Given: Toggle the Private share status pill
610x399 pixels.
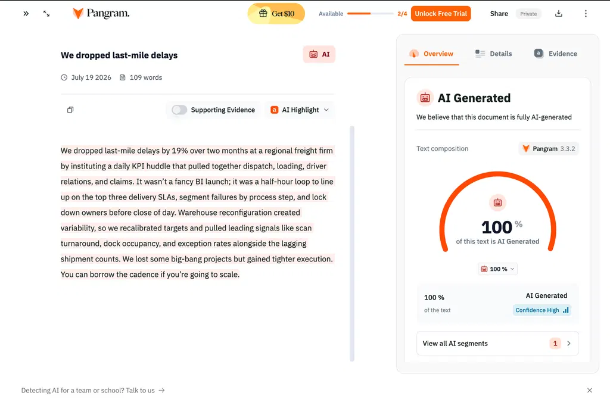Looking at the screenshot, I should 528,14.
